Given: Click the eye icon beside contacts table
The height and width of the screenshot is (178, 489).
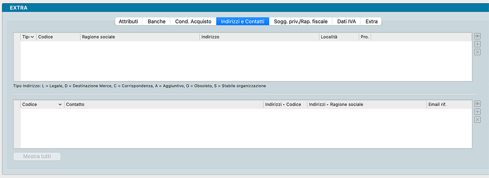Looking at the screenshot, I should 477,104.
